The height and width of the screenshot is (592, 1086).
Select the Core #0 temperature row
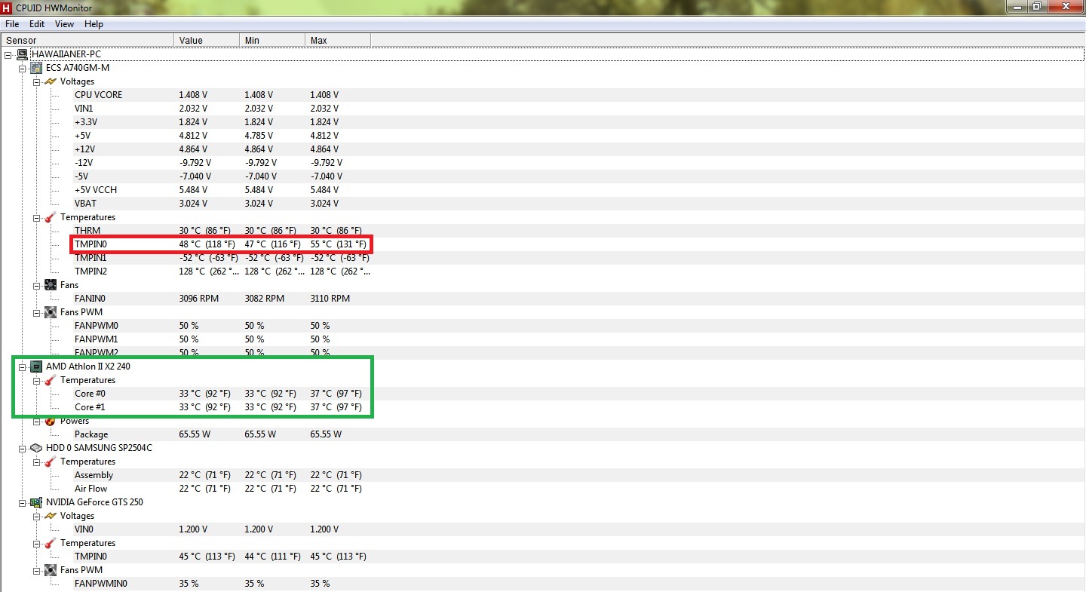coord(578,394)
